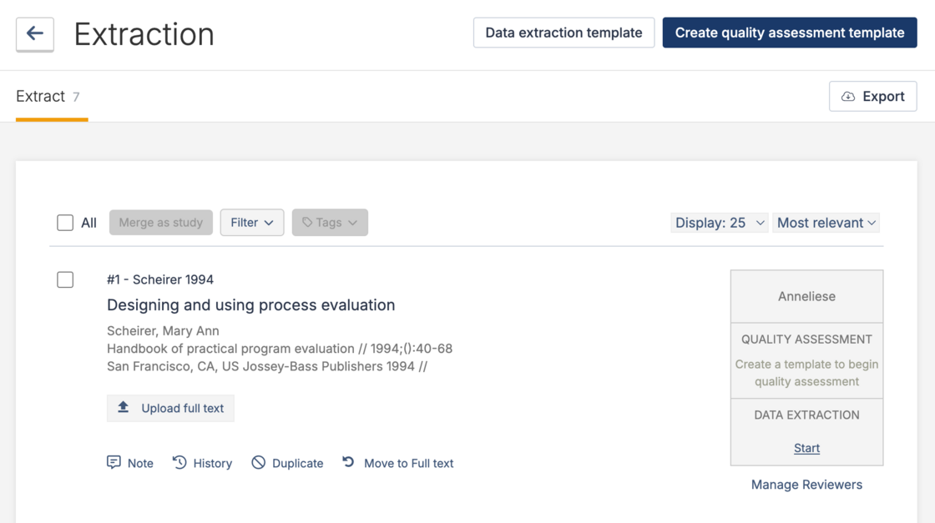
Task: Click the back arrow icon
Action: point(33,33)
